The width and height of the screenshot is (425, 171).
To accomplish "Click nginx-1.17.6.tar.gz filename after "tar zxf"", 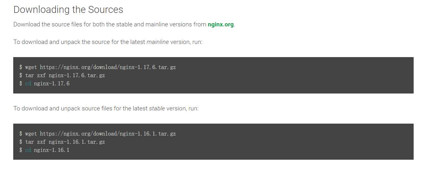I will 77,75.
